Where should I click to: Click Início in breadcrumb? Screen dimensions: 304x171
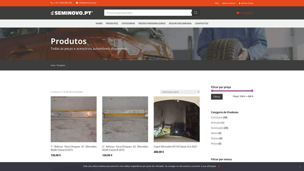tap(53, 65)
